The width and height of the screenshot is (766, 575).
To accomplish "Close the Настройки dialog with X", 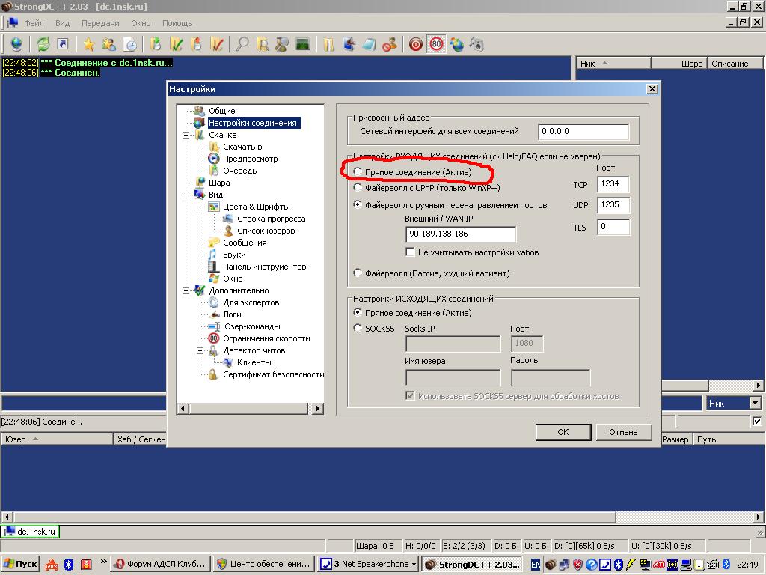I will coord(652,89).
